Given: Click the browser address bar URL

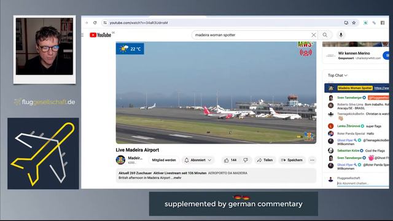Looking at the screenshot, I should pos(139,23).
